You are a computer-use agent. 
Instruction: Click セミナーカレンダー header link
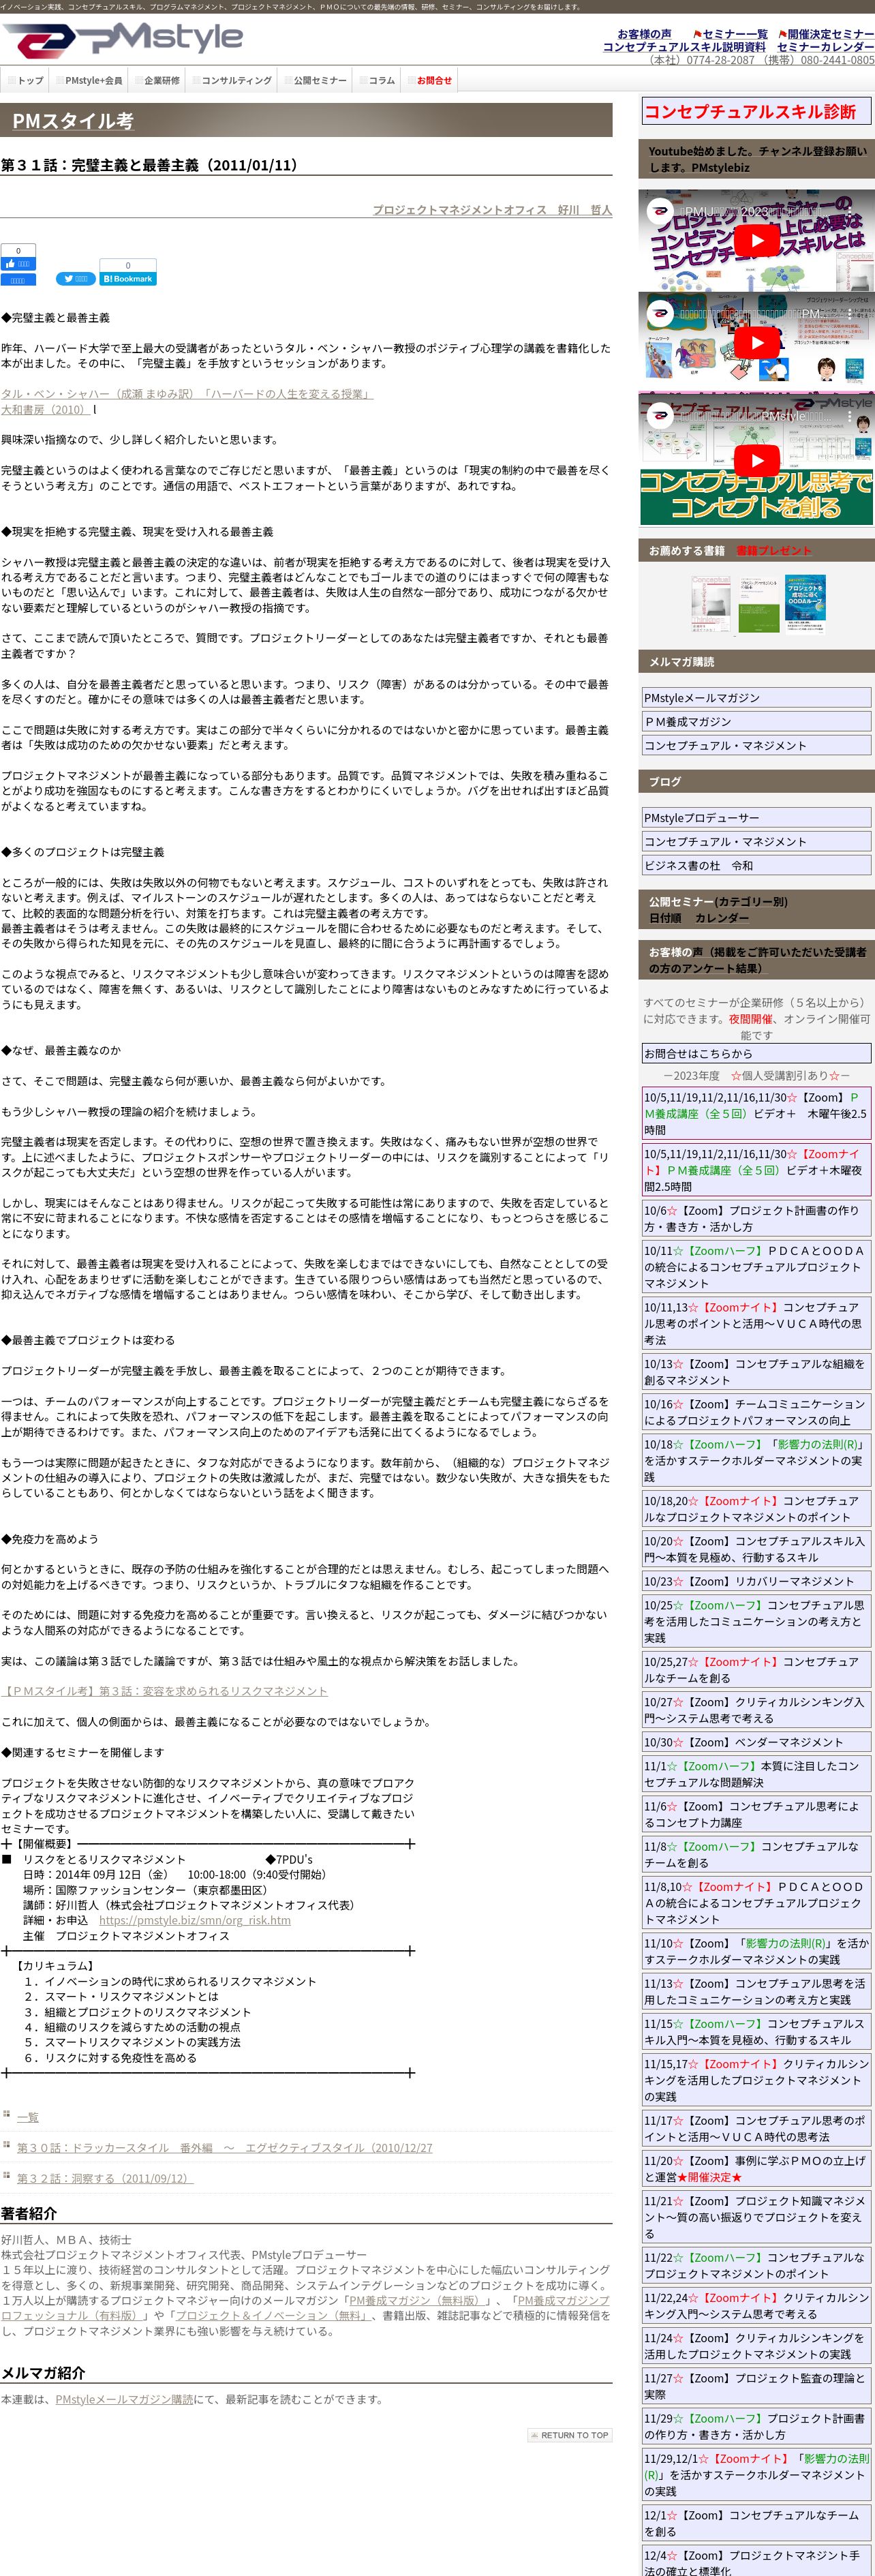click(x=825, y=47)
